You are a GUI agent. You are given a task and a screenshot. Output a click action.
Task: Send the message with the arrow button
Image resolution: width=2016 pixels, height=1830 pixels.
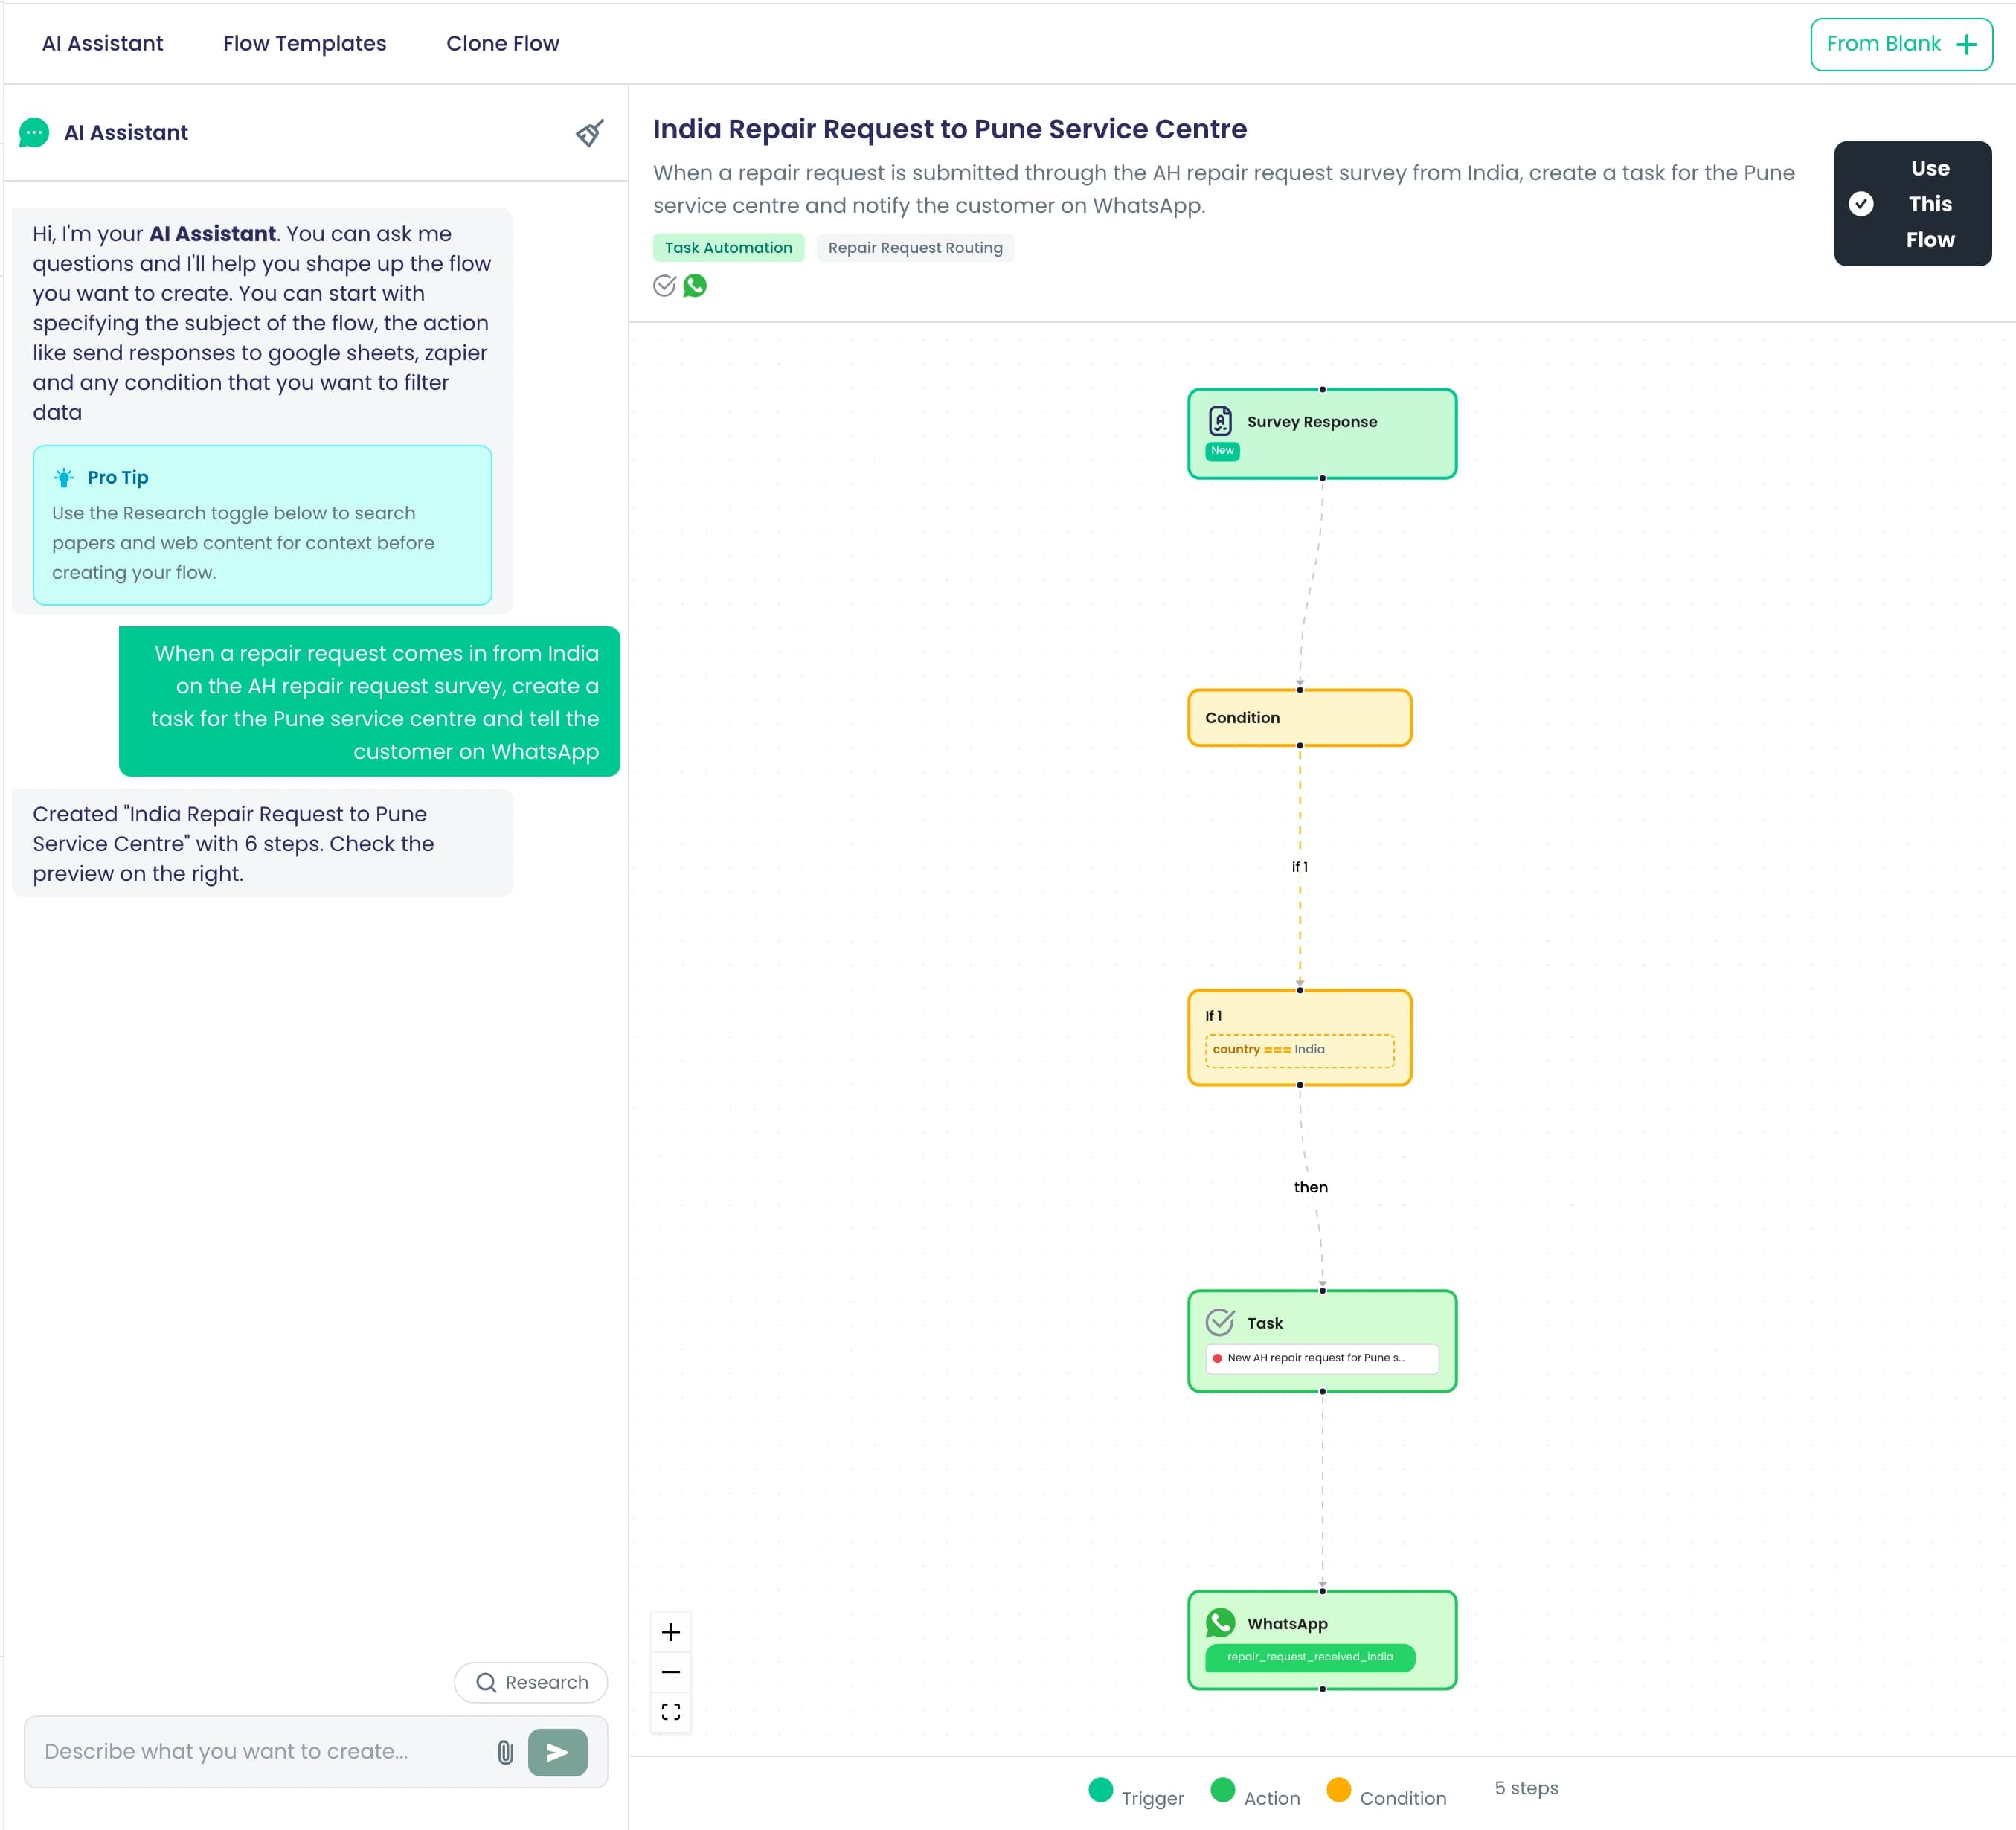557,1752
